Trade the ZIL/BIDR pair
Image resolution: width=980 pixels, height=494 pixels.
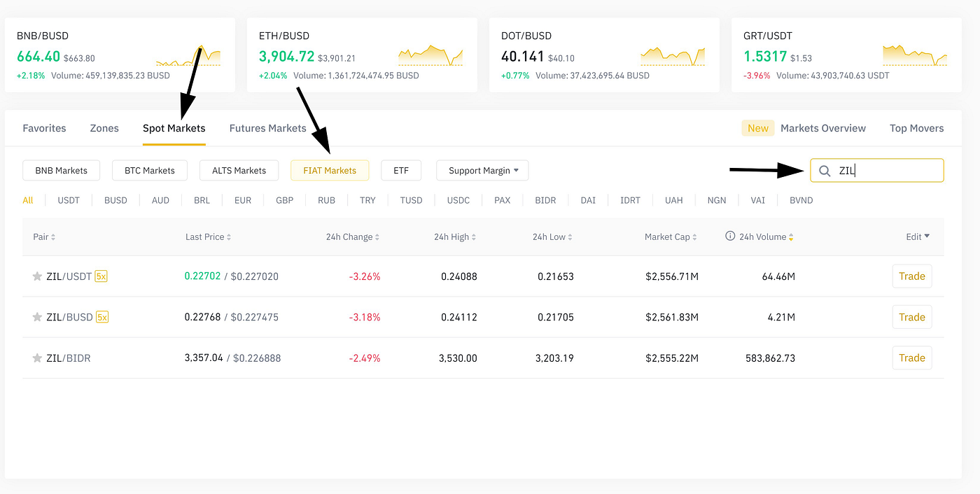[x=912, y=358]
